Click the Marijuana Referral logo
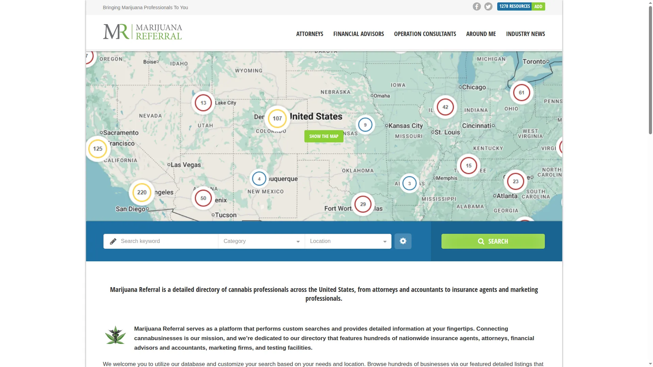The height and width of the screenshot is (367, 653). 143,32
